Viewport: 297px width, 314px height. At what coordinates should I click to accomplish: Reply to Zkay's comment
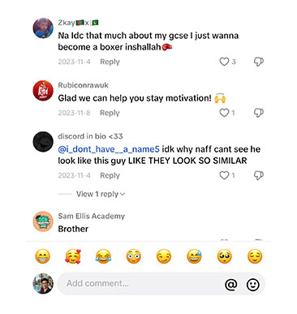(110, 62)
